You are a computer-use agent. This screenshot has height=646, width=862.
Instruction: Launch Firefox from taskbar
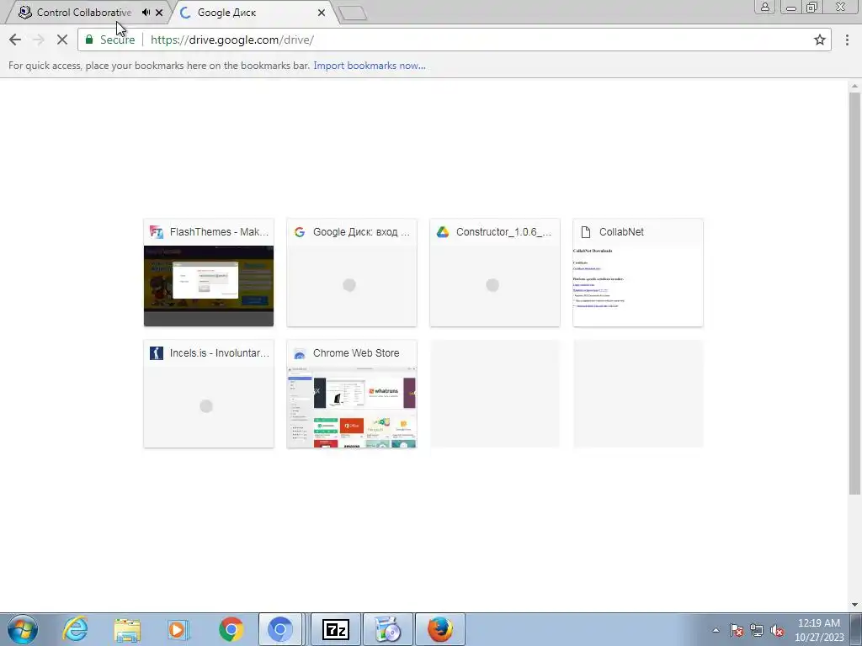point(439,629)
